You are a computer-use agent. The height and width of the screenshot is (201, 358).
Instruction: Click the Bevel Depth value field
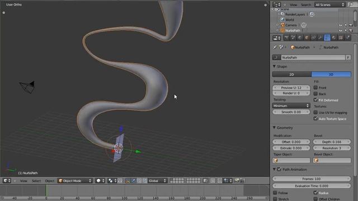coord(332,142)
